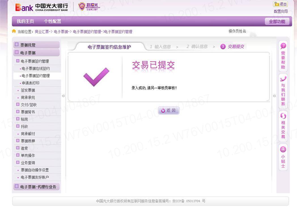Viewport: 297px width, 214px height.
Task: Open the 配置向导 link
Action: [x=281, y=11]
